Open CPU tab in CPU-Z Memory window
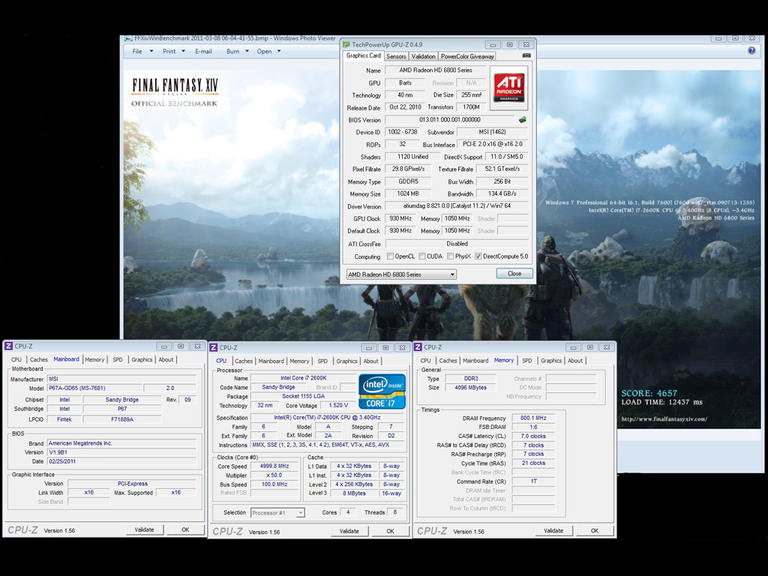This screenshot has width=768, height=576. [426, 361]
